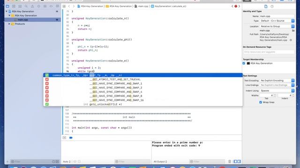Open Indent Using Spaces dropdown
The image size is (300, 168).
tap(277, 91)
